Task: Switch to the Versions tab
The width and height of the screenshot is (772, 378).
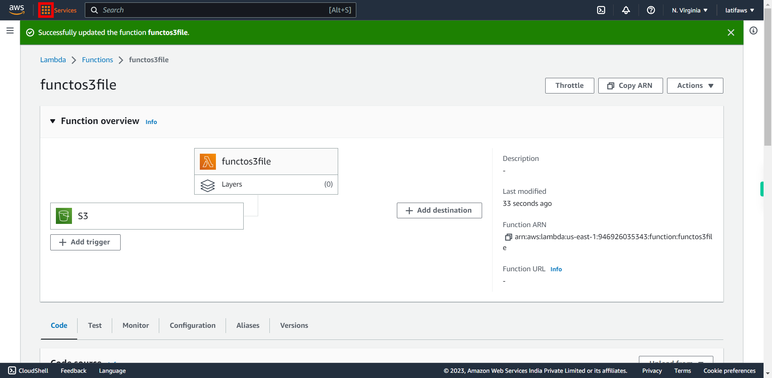Action: point(294,325)
